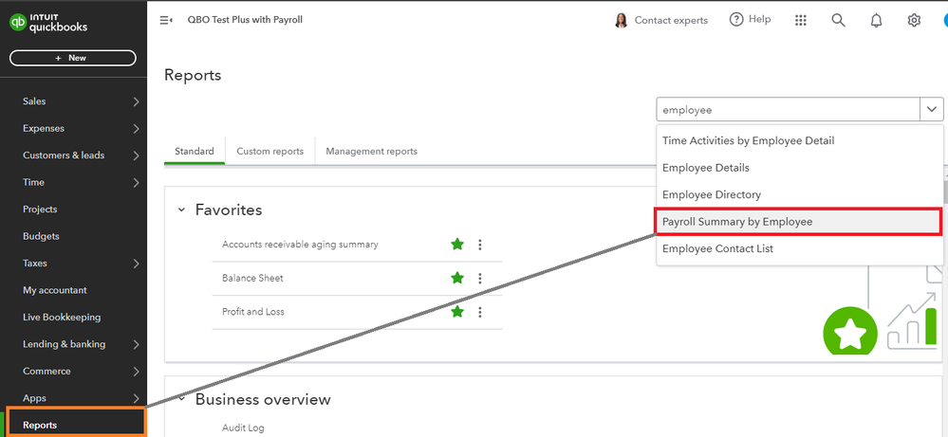Expand the Apps menu chevron

(x=136, y=398)
